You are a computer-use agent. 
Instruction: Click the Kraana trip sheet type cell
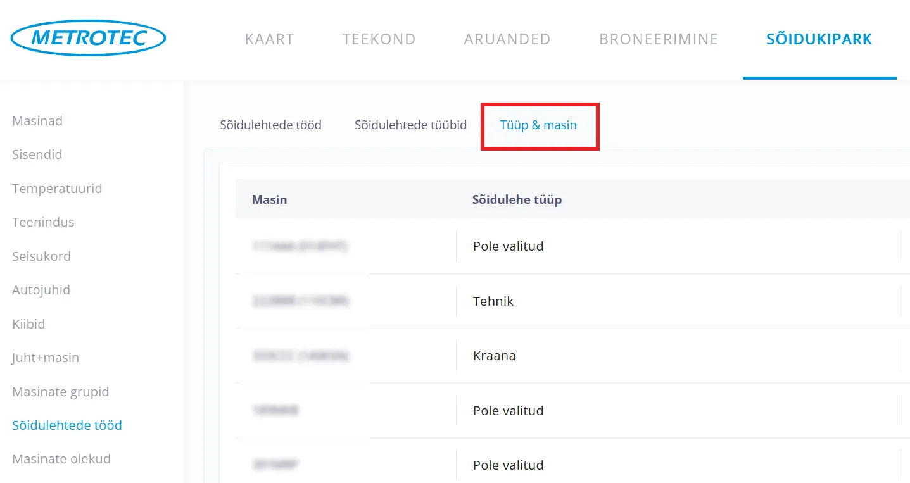[x=494, y=356]
